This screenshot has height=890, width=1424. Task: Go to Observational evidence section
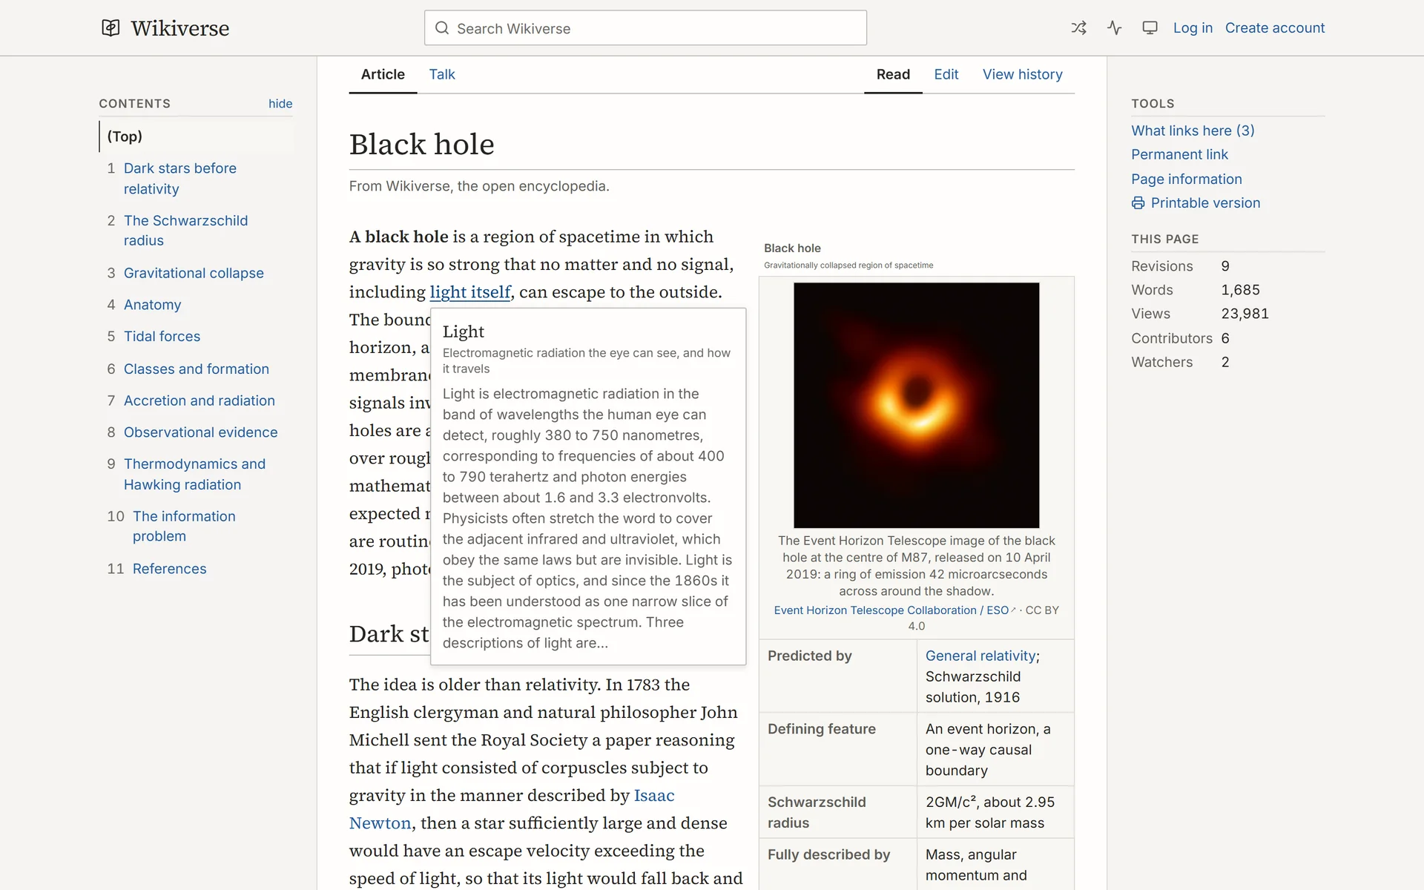(200, 432)
